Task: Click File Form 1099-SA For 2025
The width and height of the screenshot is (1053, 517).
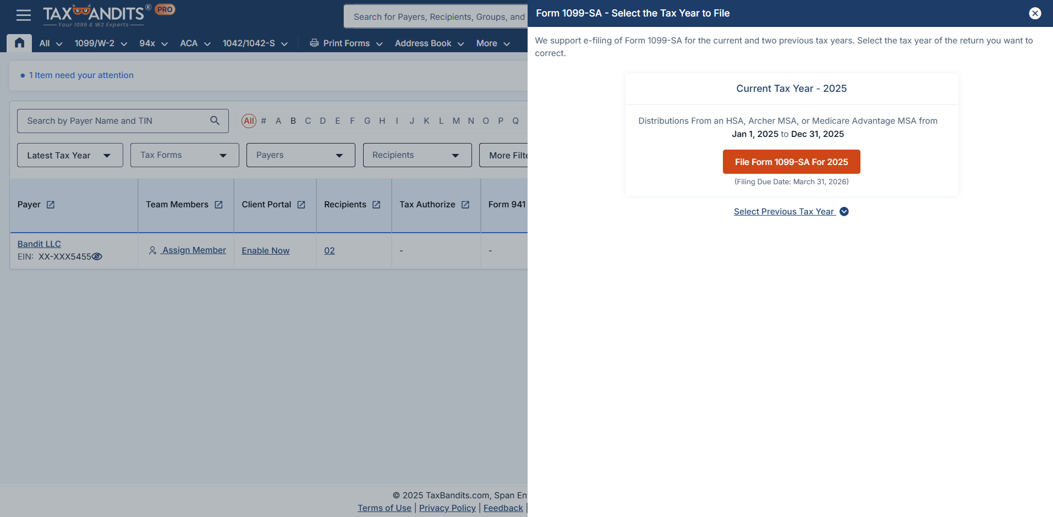Action: click(791, 162)
